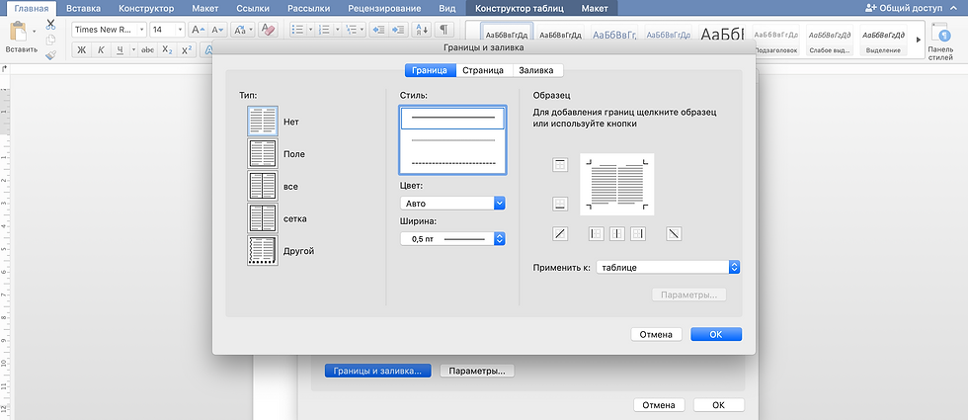This screenshot has height=420, width=968.
Task: Decrease font size with the A-down icon
Action: click(x=217, y=30)
